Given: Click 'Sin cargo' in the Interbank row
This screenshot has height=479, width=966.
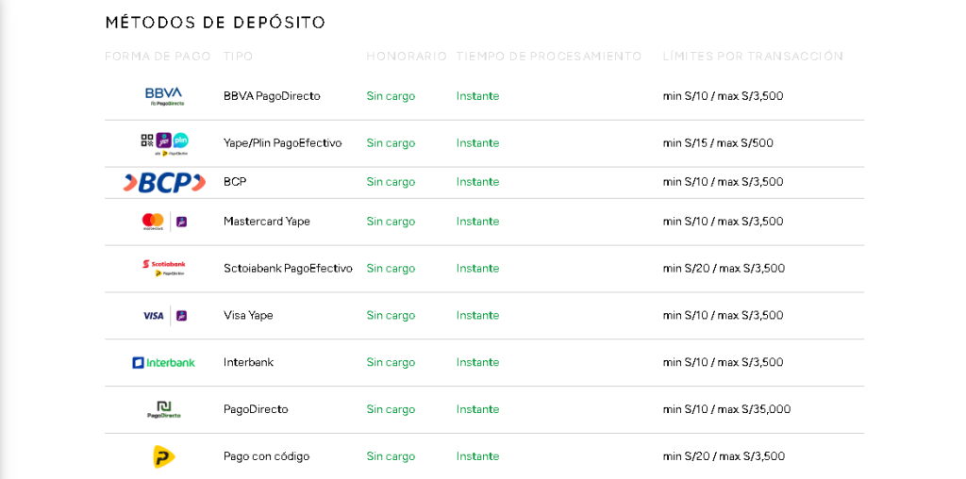Looking at the screenshot, I should 391,362.
